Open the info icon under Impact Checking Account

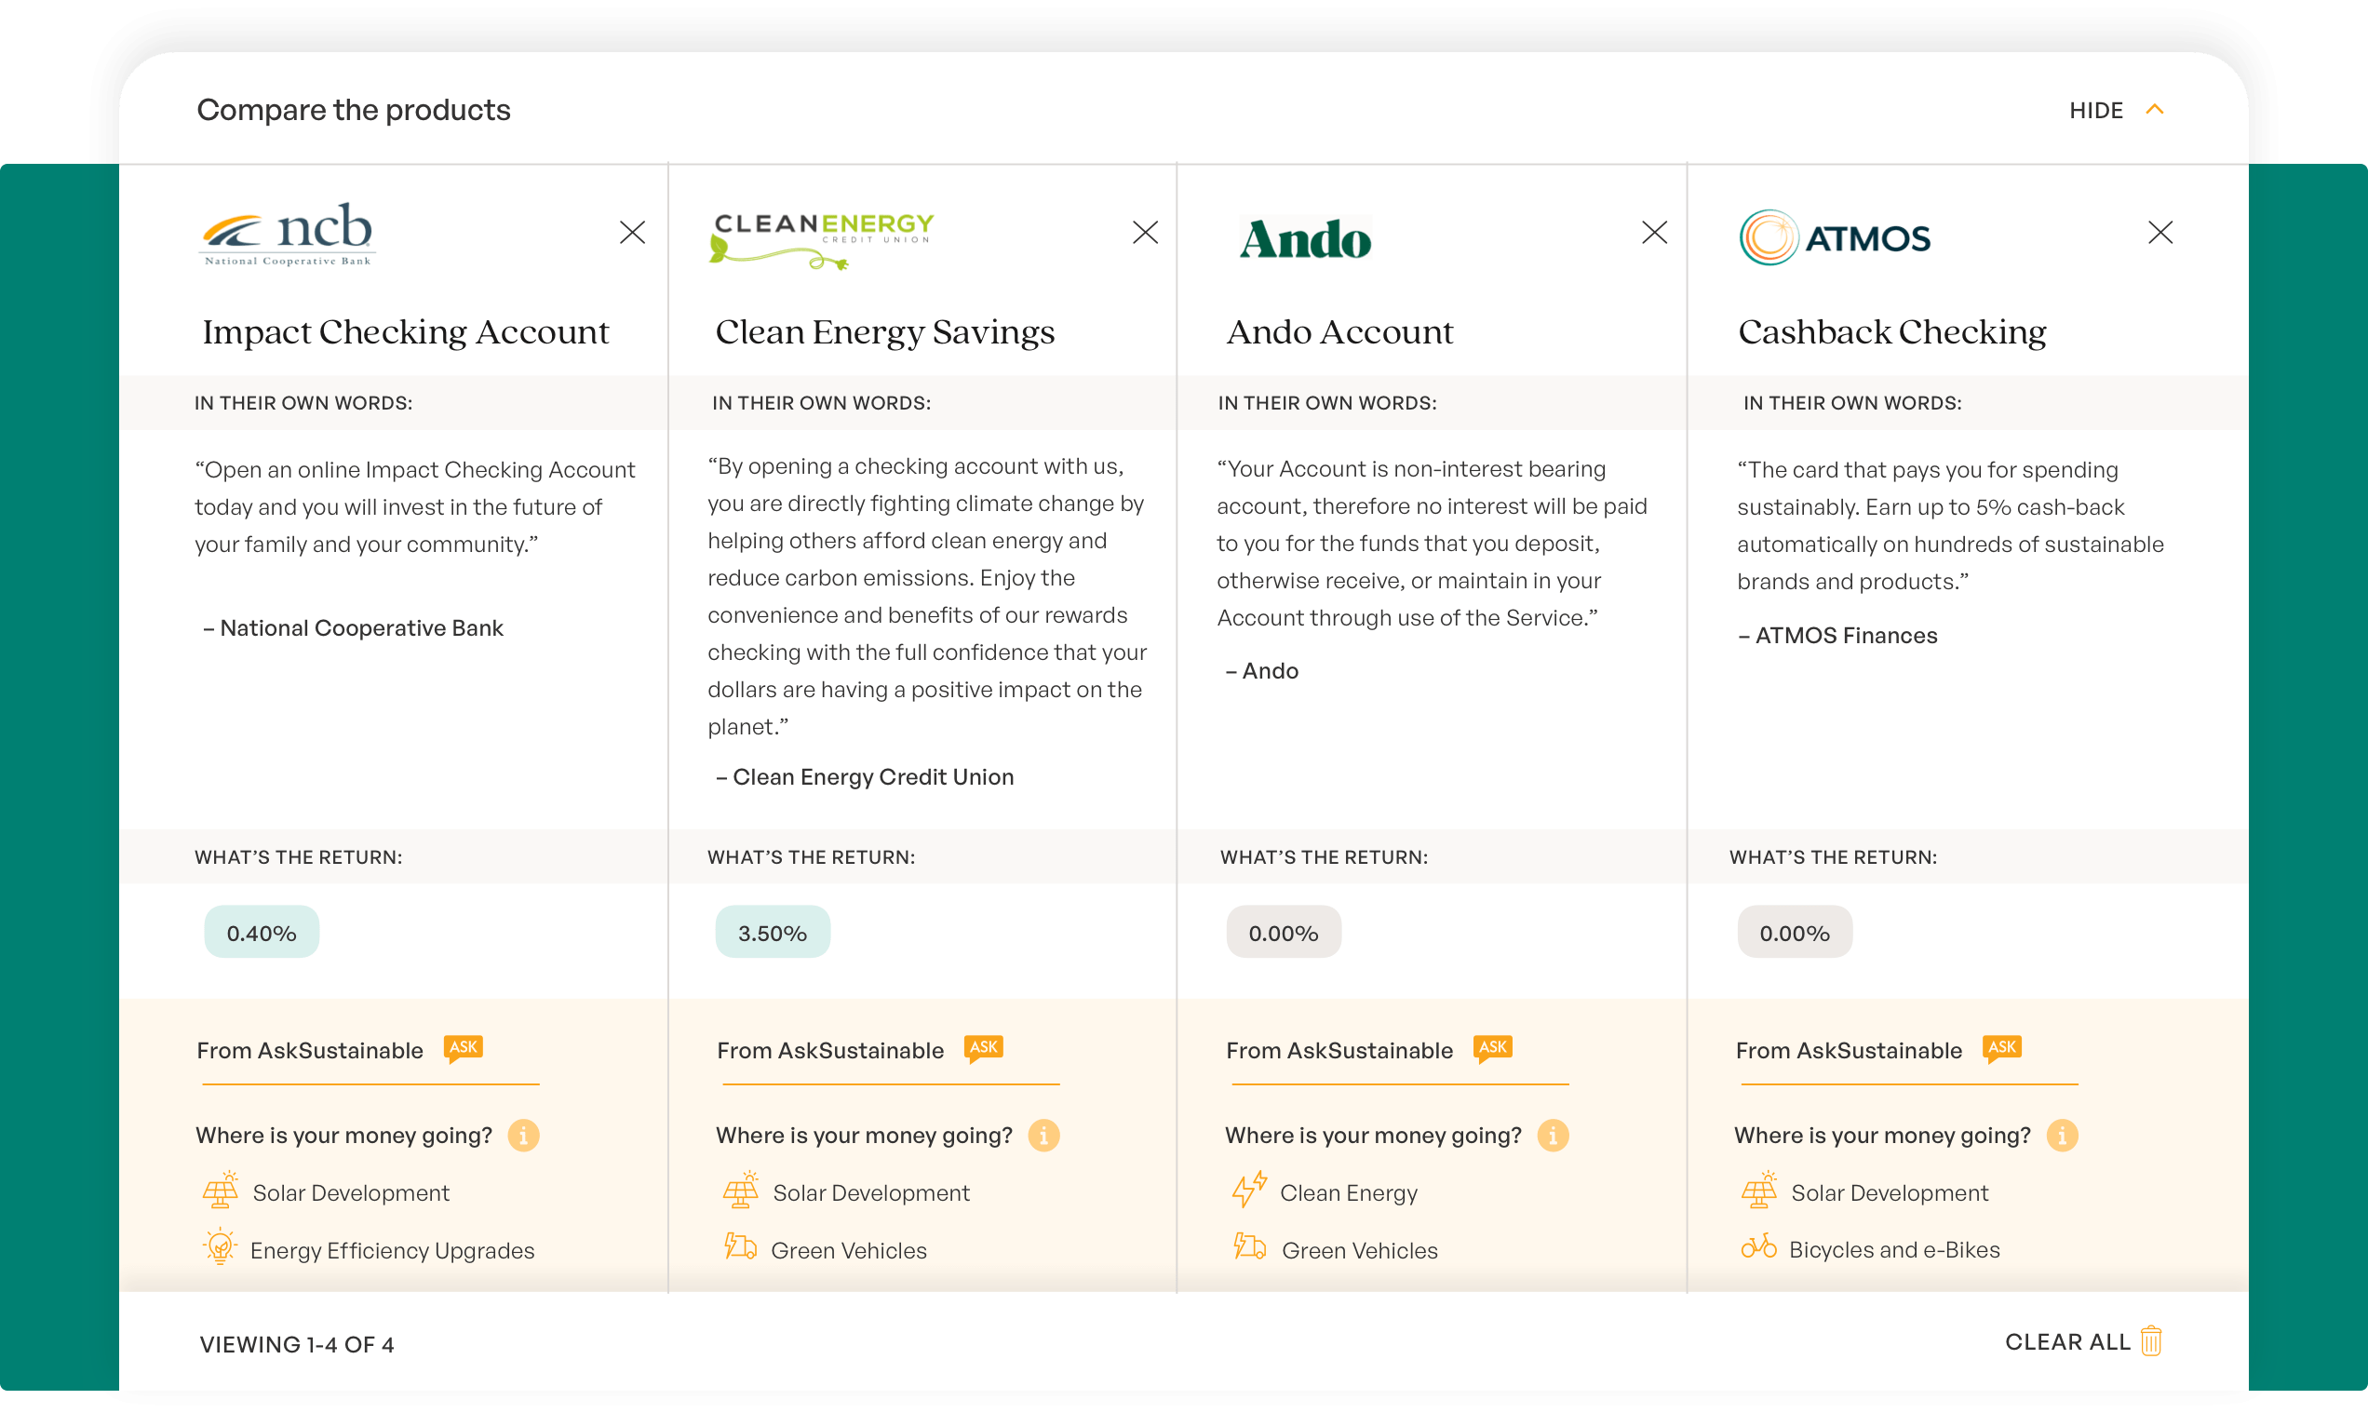coord(523,1135)
